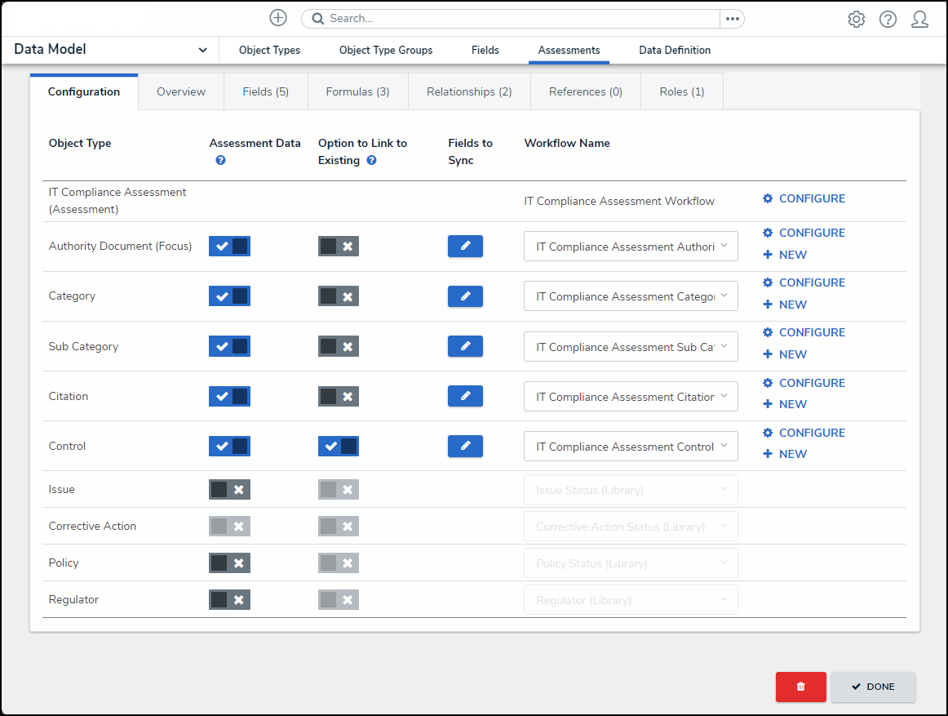Go to Object Type Groups menu
The height and width of the screenshot is (716, 948).
[386, 50]
